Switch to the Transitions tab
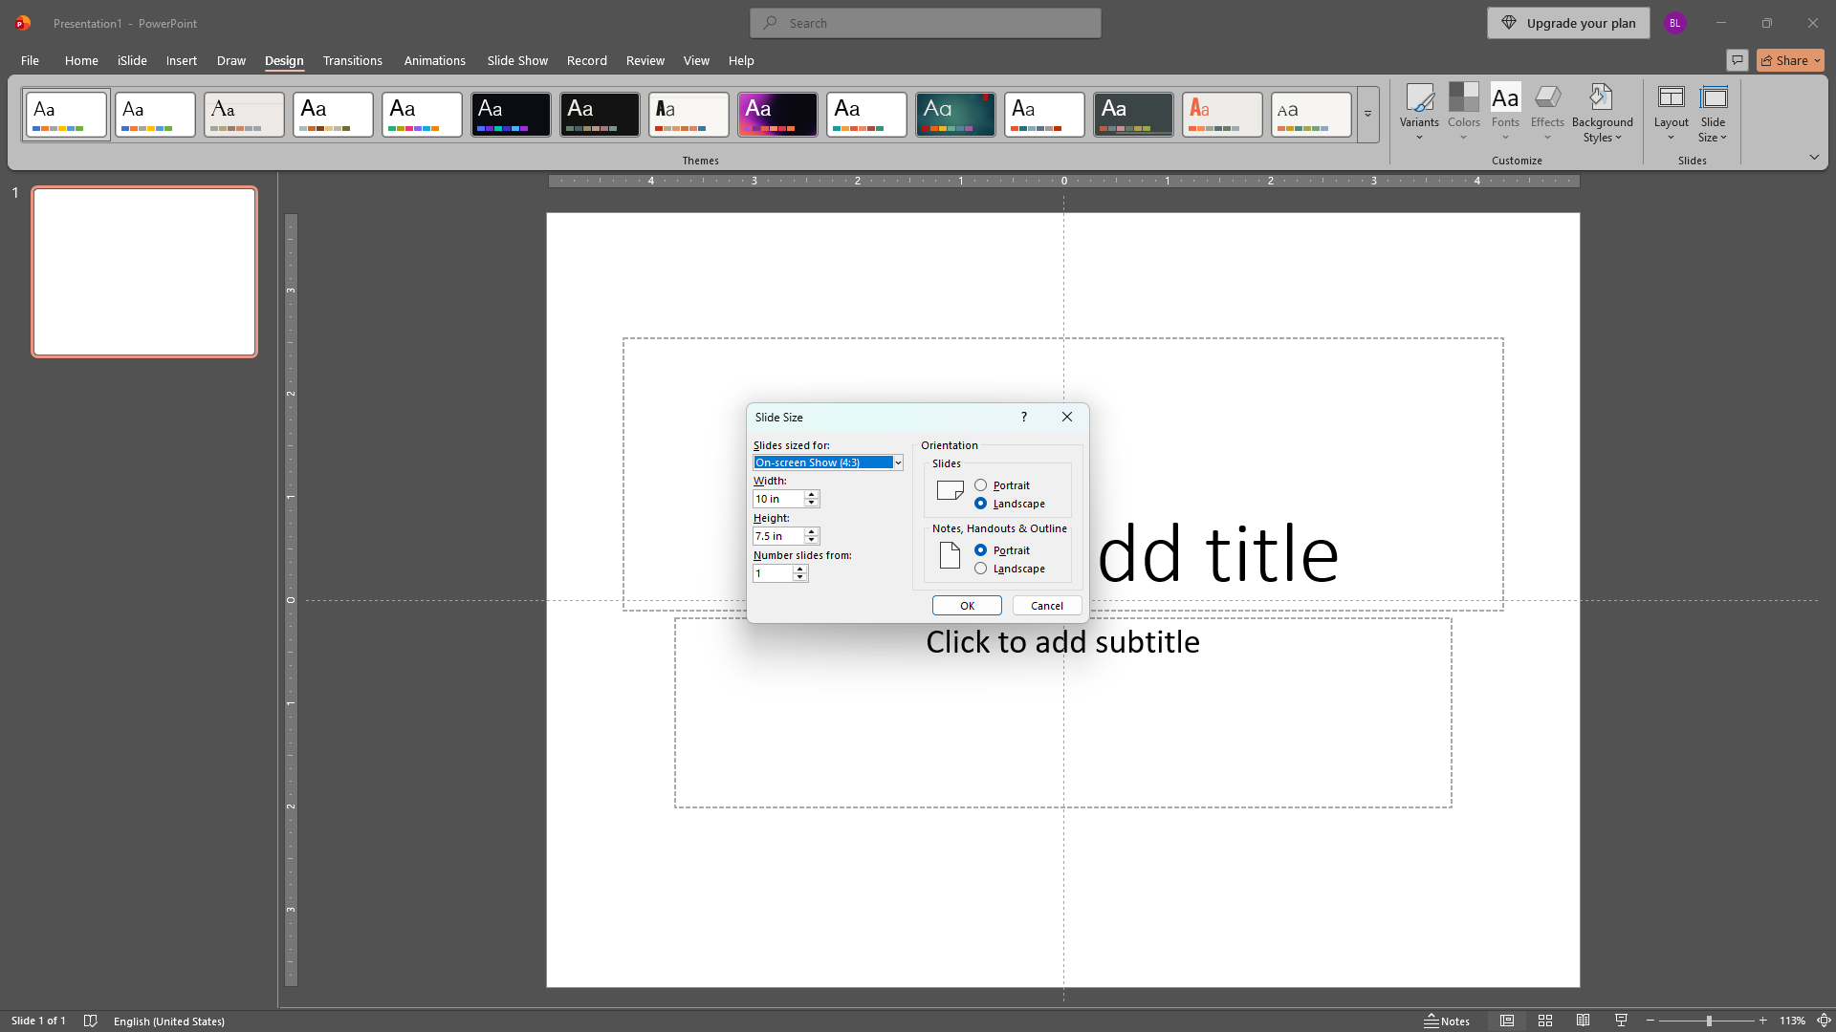The width and height of the screenshot is (1836, 1032). [353, 60]
